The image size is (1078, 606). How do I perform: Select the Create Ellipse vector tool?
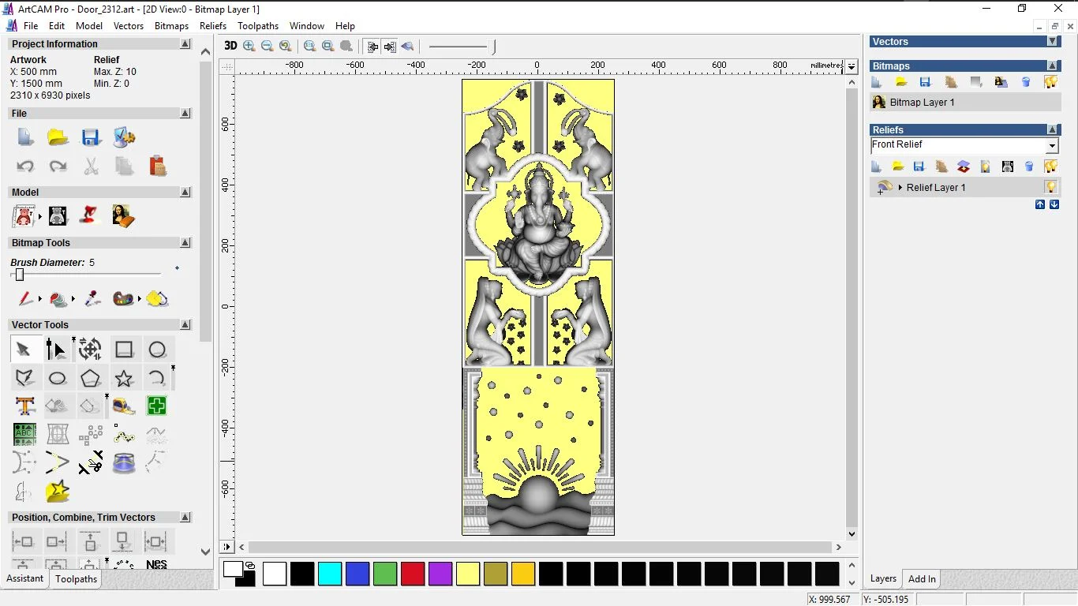tap(57, 378)
